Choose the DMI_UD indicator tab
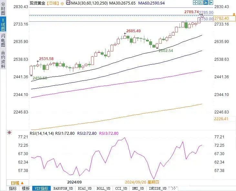Image resolution: width=236 pixels, height=191 pixels. pyautogui.click(x=138, y=188)
